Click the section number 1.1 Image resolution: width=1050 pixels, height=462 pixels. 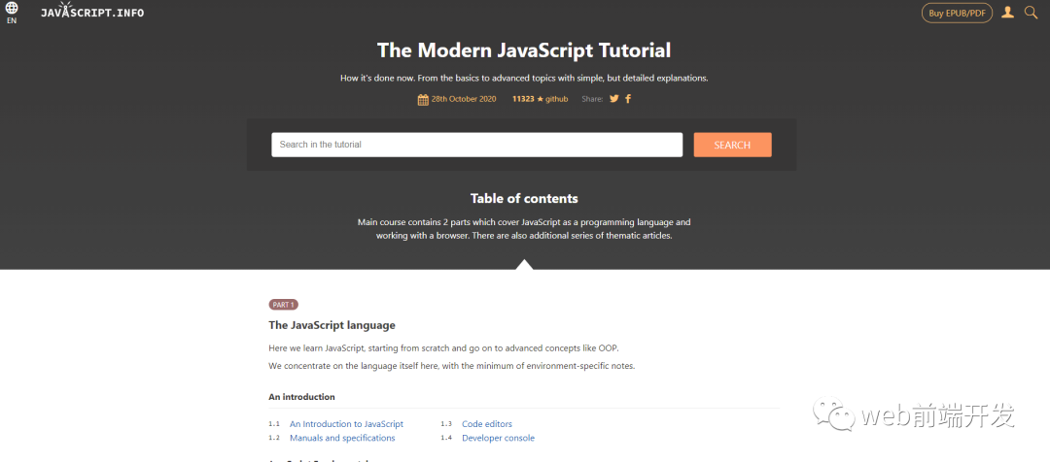(x=274, y=424)
